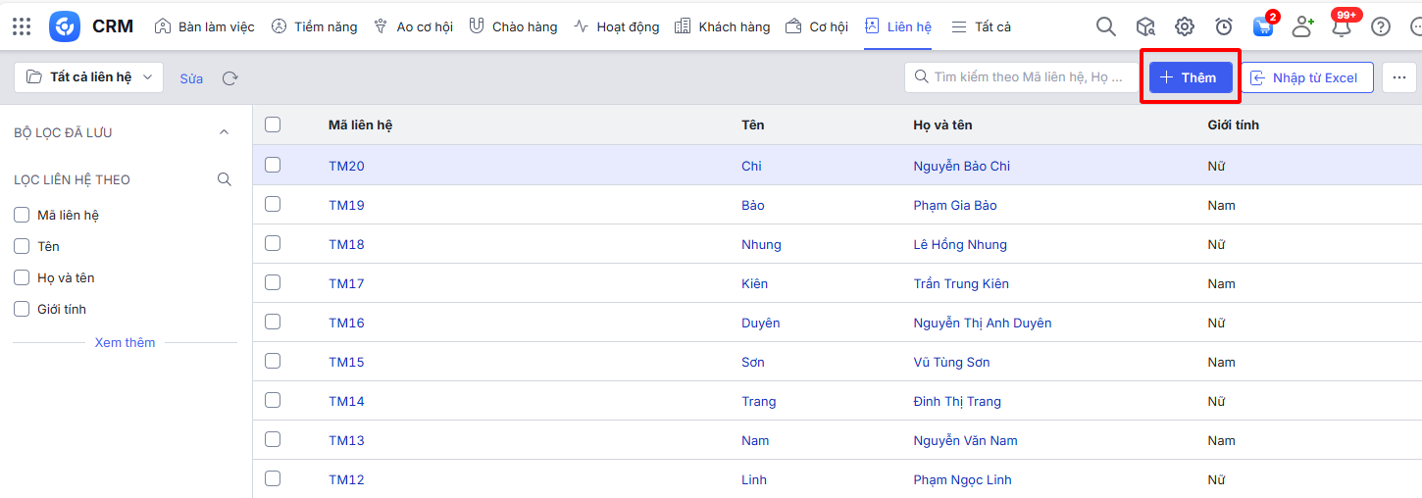Viewport: 1422px width, 498px height.
Task: Open the three-dots more options button
Action: point(1399,77)
